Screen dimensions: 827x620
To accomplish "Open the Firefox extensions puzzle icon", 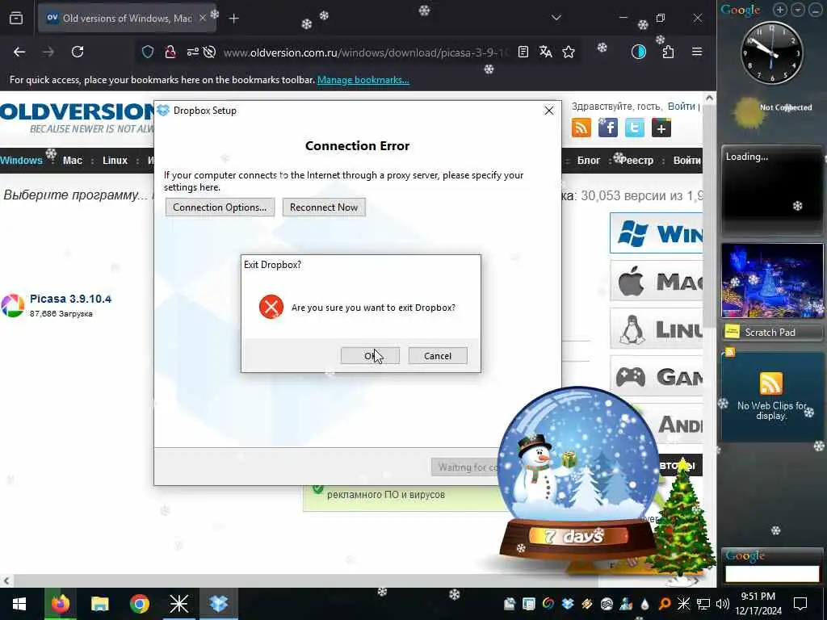I will pyautogui.click(x=668, y=52).
